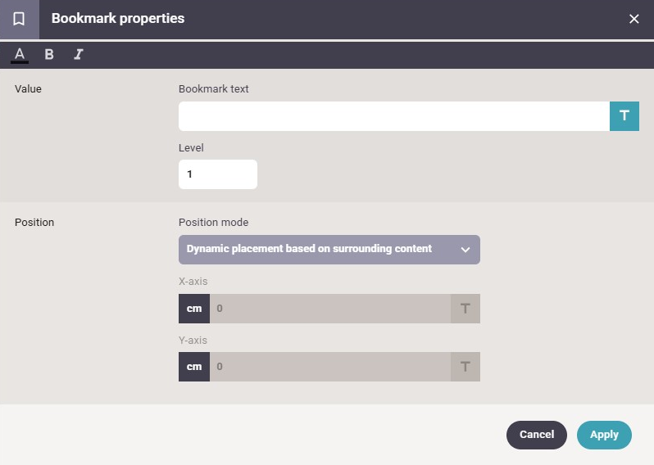The width and height of the screenshot is (654, 465).
Task: Select the cm unit label for Y-axis
Action: [194, 367]
